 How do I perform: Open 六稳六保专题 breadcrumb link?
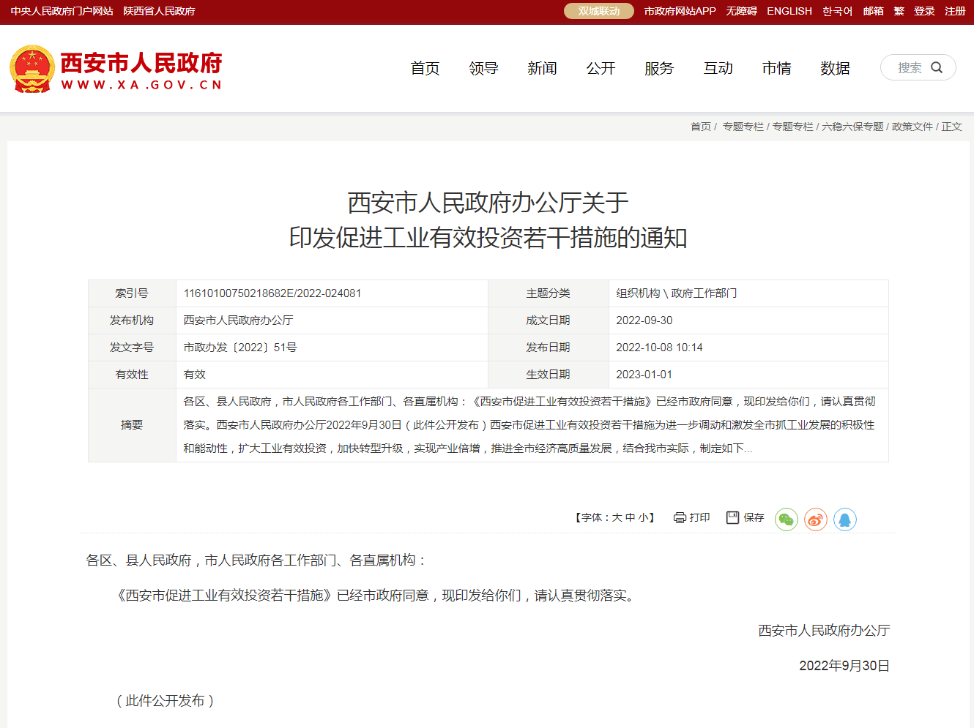[x=852, y=127]
